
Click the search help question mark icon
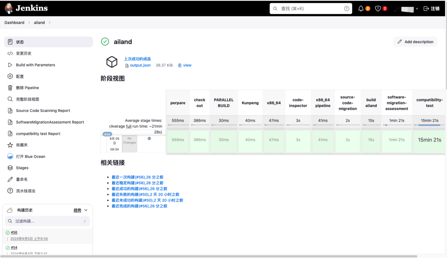click(x=347, y=9)
